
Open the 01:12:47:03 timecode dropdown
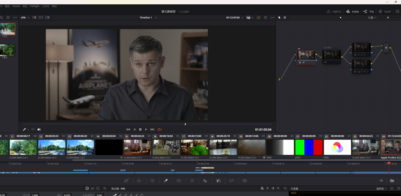[x=235, y=18]
